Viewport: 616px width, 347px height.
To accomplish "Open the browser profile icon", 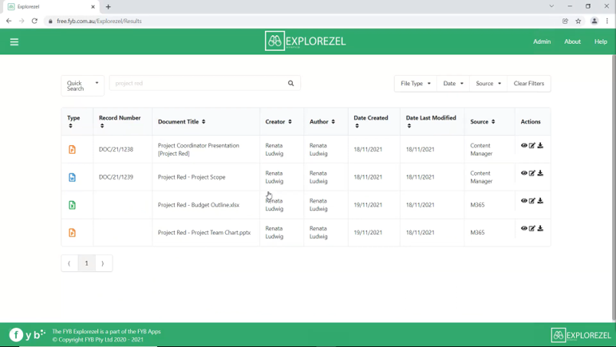I will [594, 22].
